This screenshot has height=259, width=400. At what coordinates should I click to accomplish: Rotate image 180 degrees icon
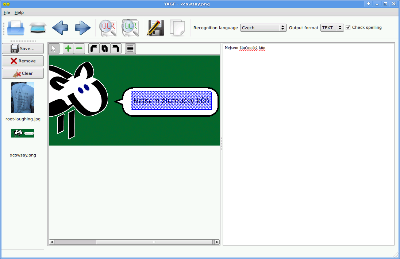tap(105, 49)
